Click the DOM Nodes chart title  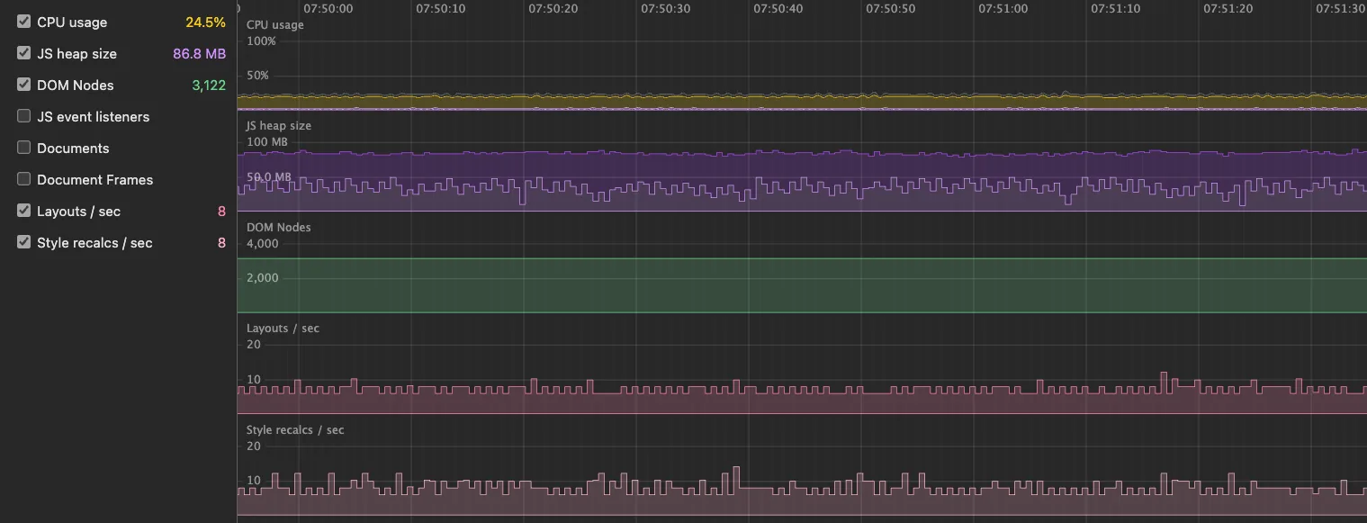point(279,228)
